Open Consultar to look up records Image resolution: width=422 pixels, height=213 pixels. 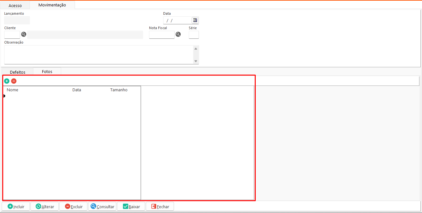pos(102,207)
